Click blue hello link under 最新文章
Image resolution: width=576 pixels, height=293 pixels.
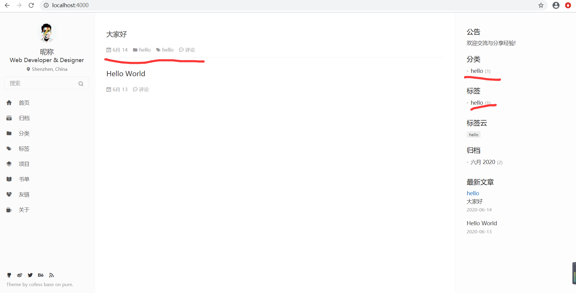coord(473,193)
